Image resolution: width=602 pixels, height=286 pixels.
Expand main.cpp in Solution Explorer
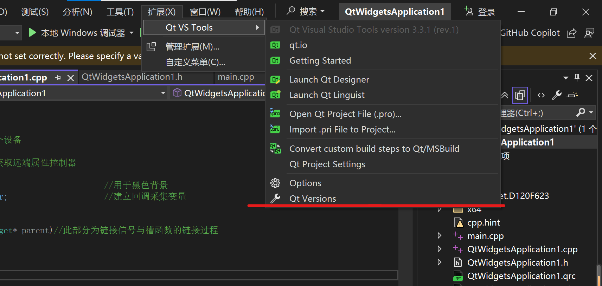coord(439,235)
